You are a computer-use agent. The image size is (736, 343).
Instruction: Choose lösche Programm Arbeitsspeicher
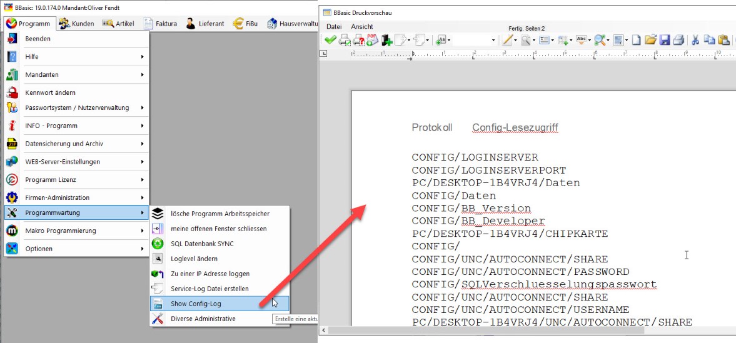coord(219,214)
